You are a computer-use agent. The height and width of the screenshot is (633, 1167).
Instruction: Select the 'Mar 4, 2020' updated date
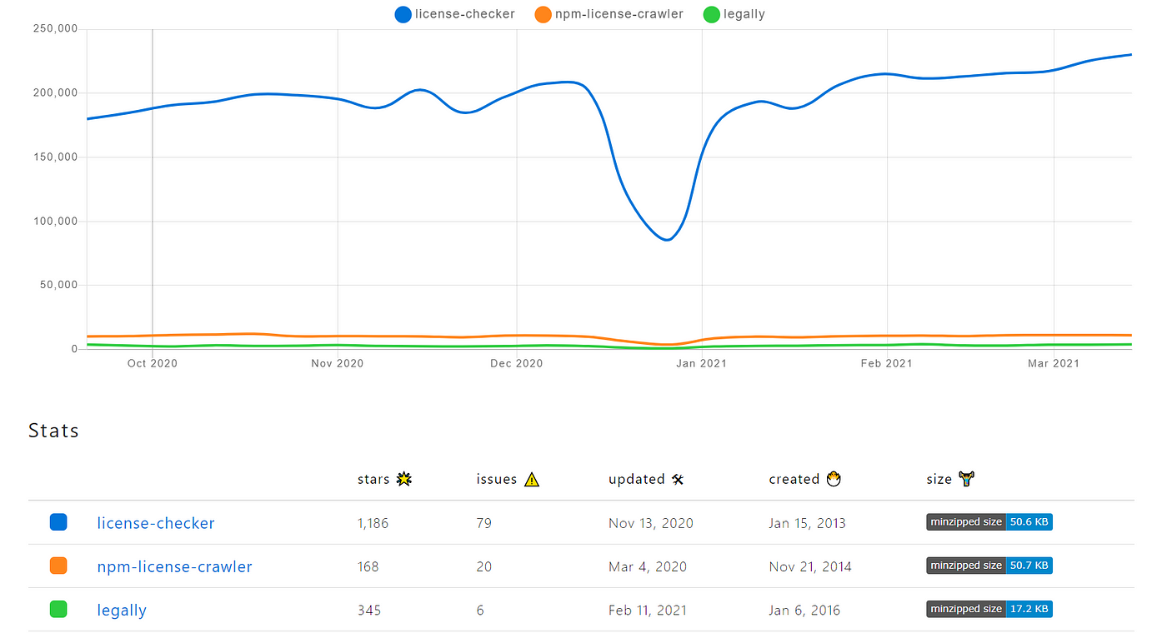point(648,566)
